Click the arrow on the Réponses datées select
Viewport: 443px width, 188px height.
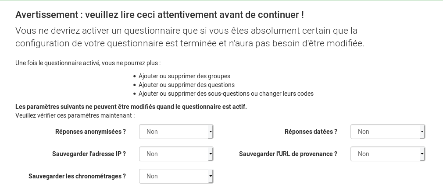click(x=422, y=132)
